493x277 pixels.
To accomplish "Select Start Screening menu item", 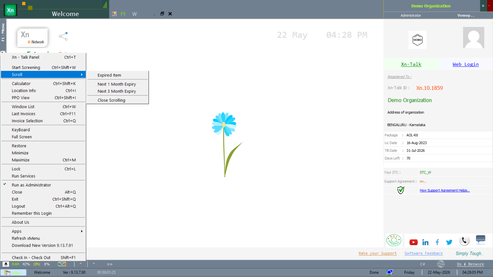I will pos(43,68).
